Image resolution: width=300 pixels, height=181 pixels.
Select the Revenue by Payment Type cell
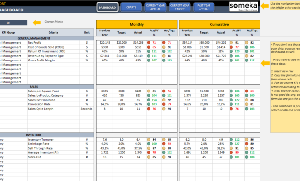(x=53, y=56)
